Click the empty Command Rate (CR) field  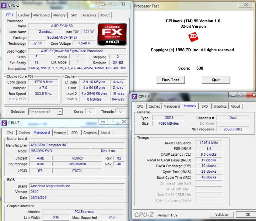click(209, 183)
